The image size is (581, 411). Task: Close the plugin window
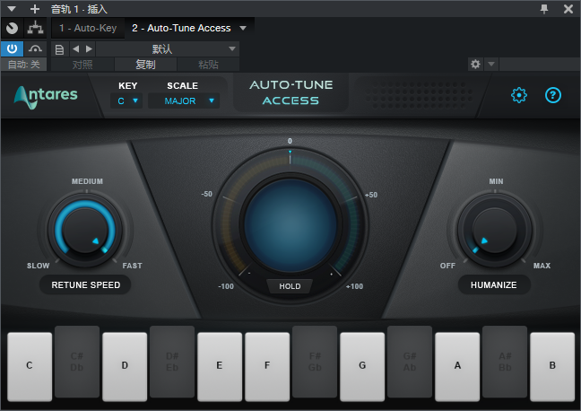click(568, 9)
